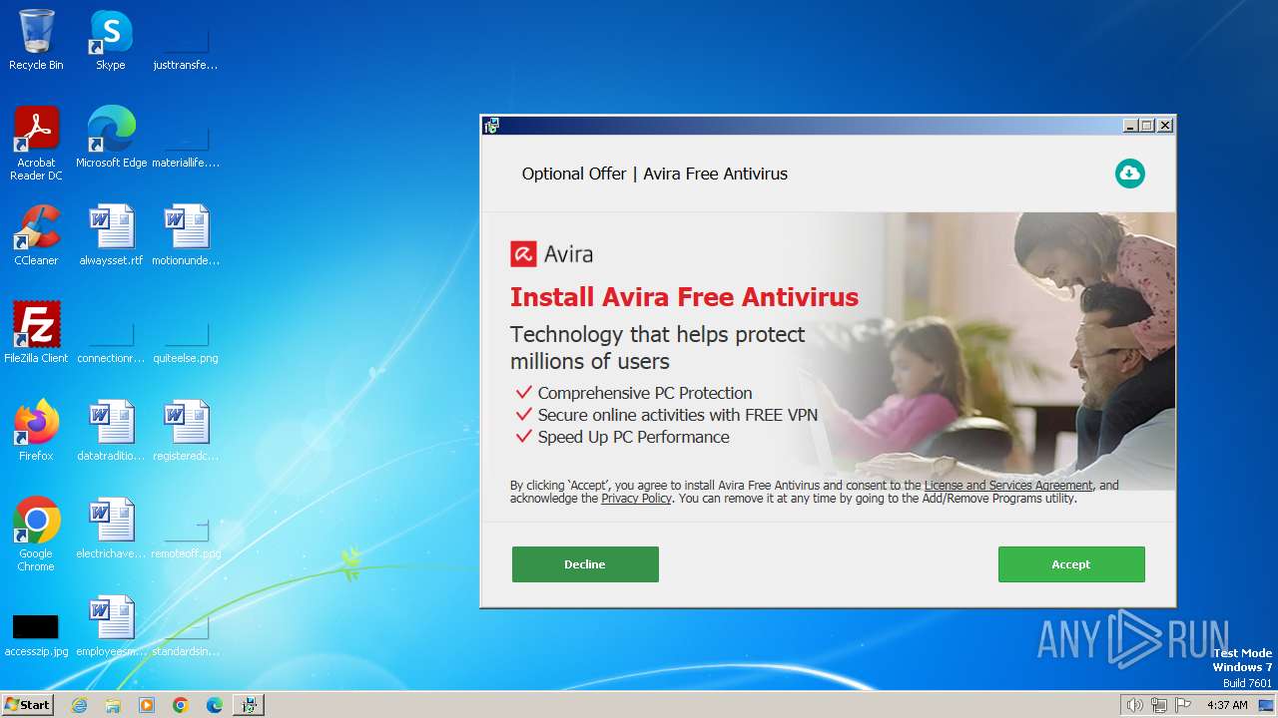Select the electrichave... document icon
The image size is (1278, 718).
coord(111,529)
